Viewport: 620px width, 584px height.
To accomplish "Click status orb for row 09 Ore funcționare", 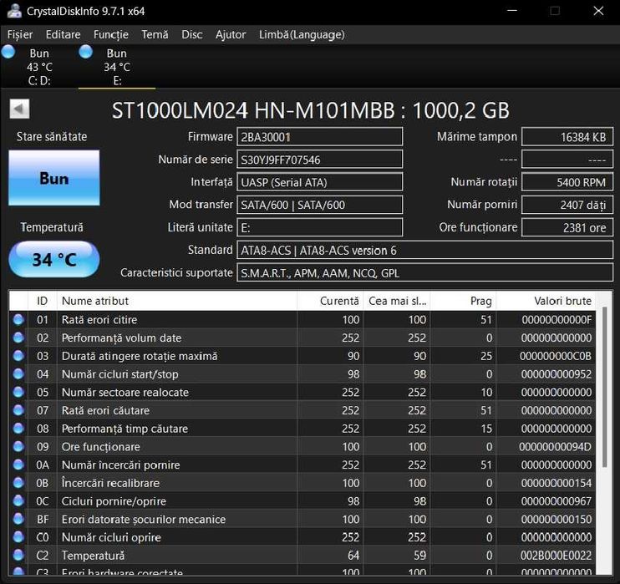I will 18,446.
